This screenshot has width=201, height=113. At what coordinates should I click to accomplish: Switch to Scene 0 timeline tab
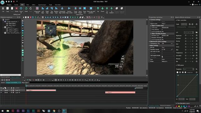point(3,83)
